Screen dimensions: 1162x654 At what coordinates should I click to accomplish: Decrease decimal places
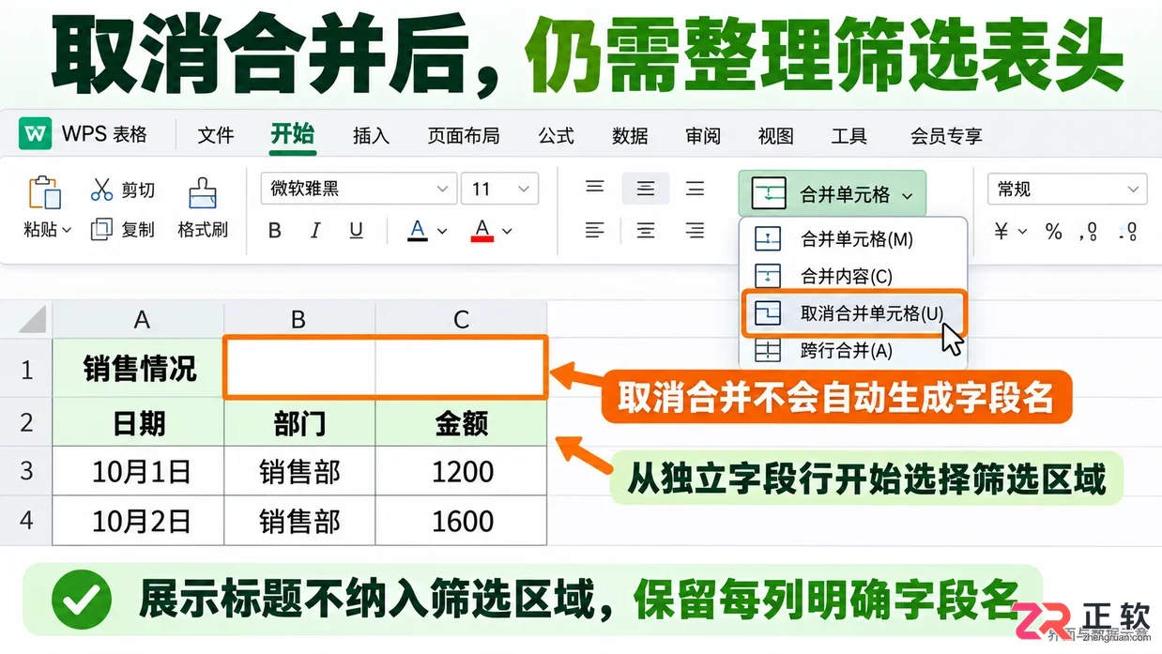1129,231
